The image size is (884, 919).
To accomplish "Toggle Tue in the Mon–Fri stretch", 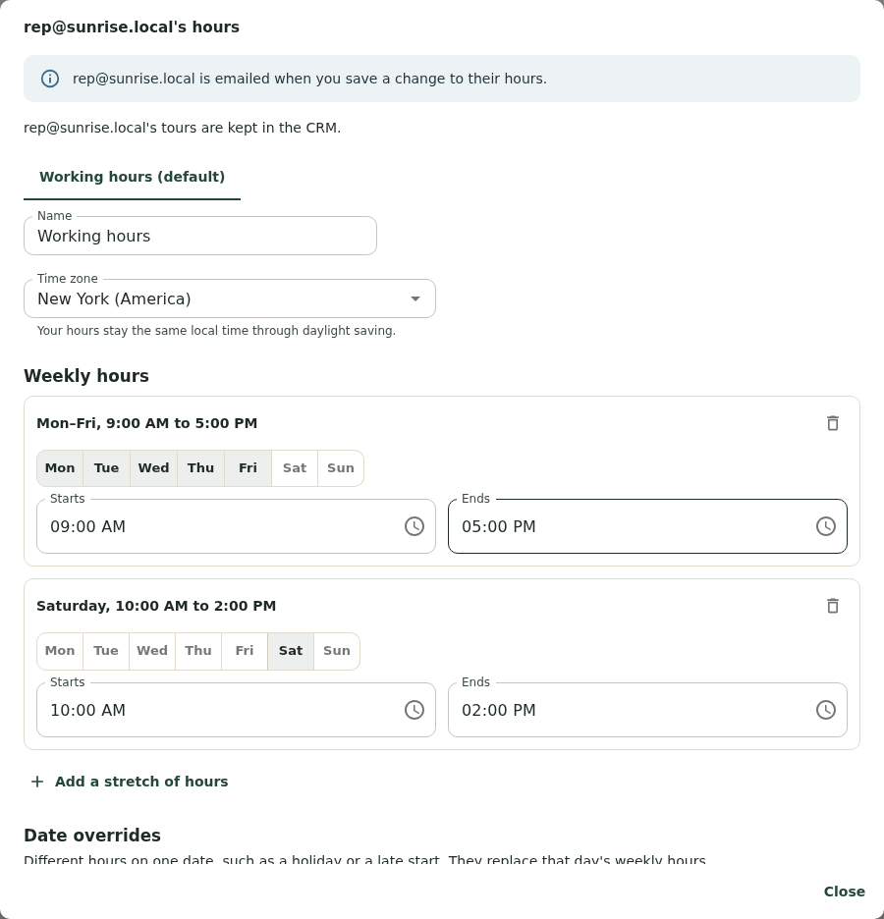I will 107,467.
